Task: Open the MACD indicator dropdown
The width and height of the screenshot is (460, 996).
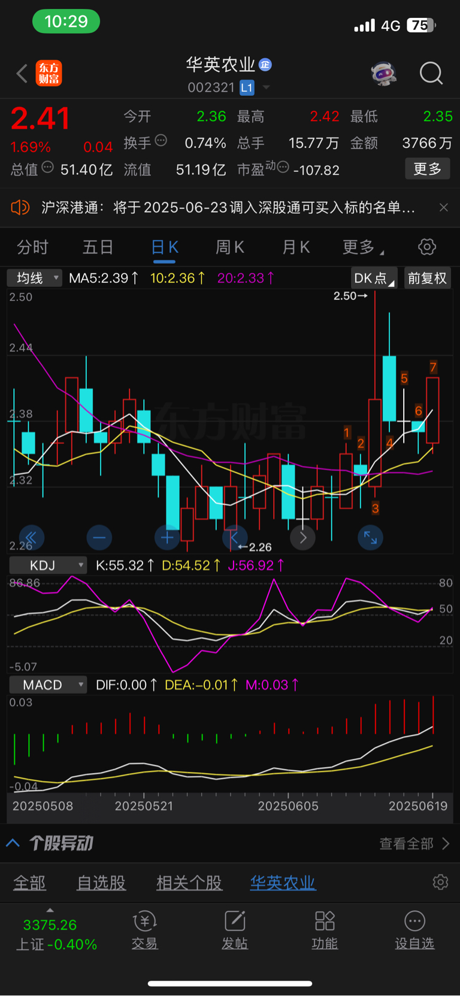Action: [x=48, y=685]
